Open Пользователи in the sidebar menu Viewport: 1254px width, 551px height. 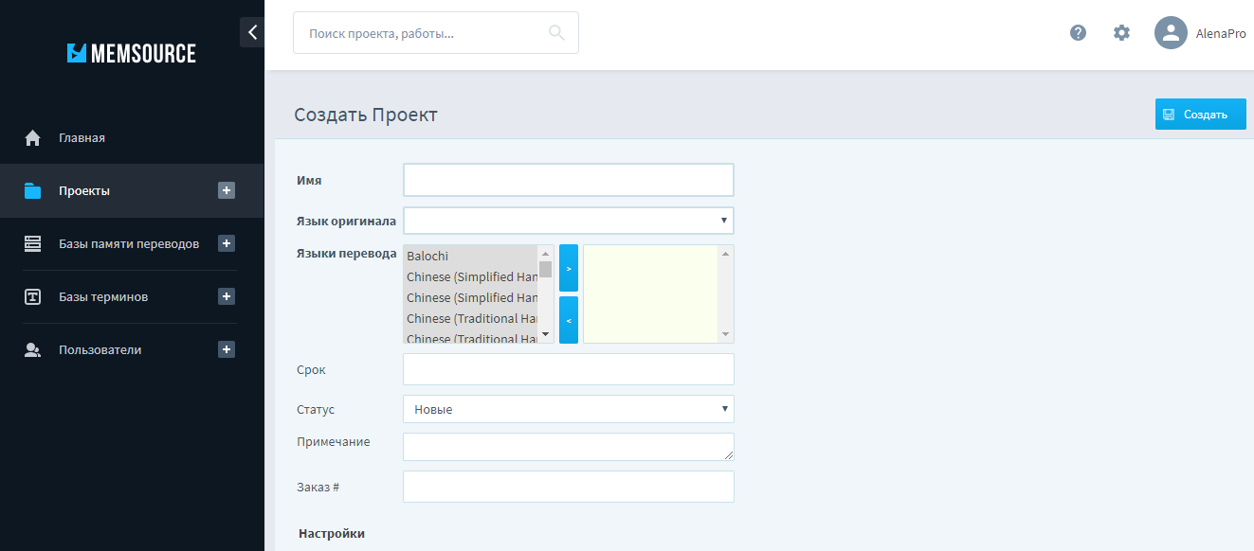click(x=100, y=349)
